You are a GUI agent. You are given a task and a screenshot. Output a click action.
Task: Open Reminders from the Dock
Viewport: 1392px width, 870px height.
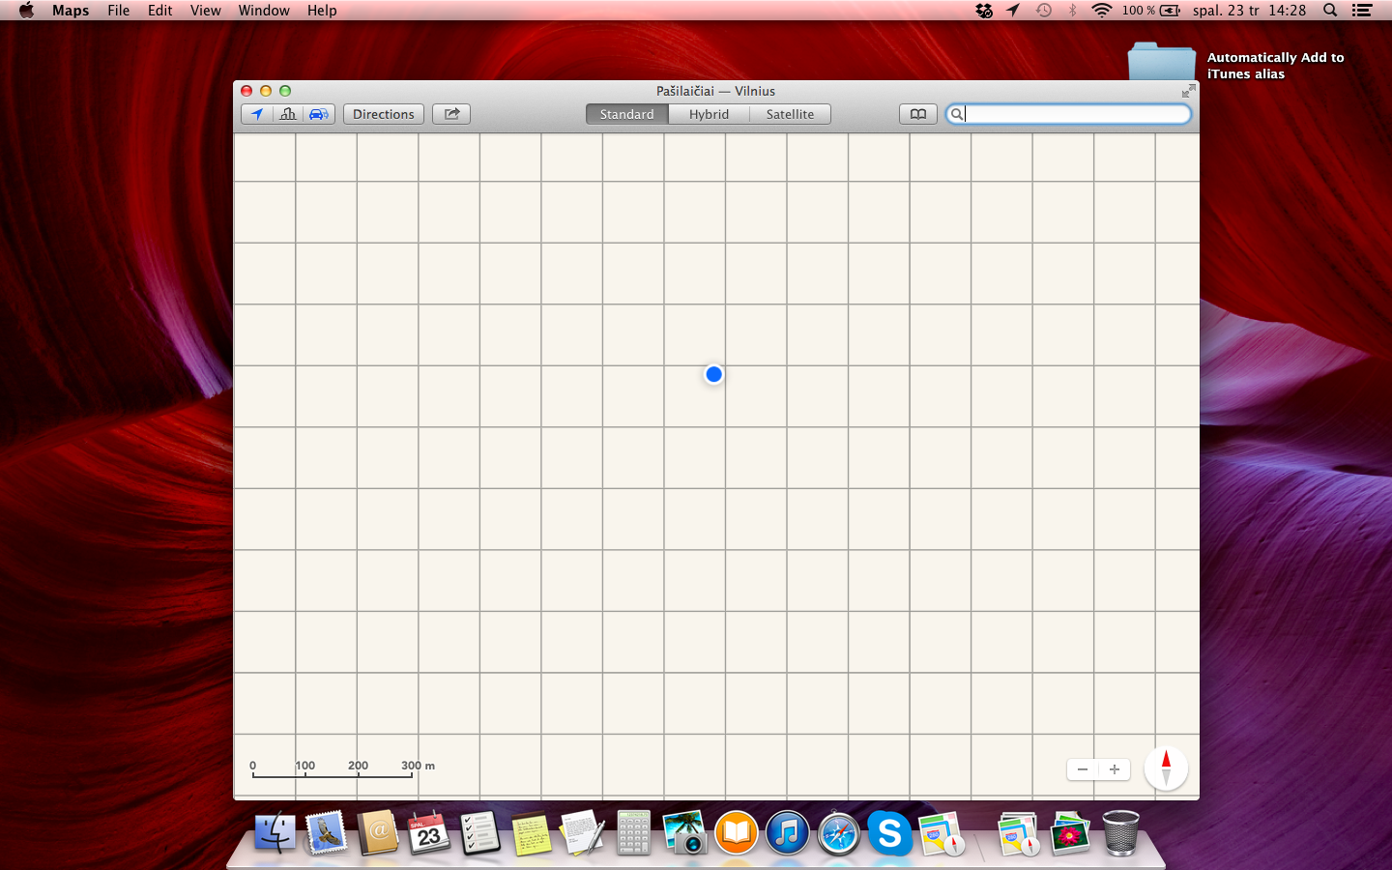tap(479, 832)
